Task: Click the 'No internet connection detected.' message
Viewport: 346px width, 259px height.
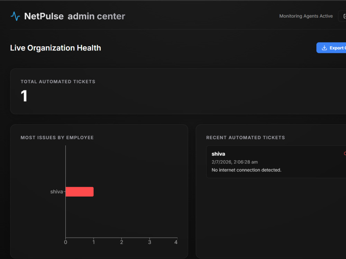Action: click(x=246, y=170)
